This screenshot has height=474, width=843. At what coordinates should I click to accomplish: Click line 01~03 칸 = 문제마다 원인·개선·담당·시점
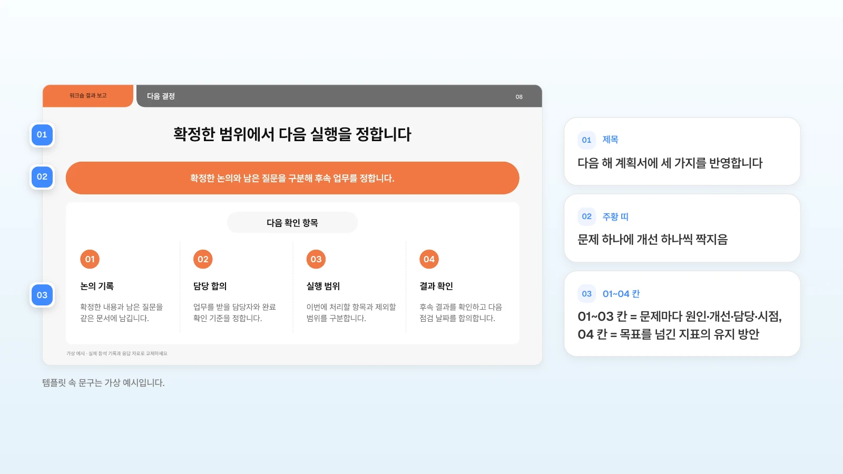pos(680,317)
